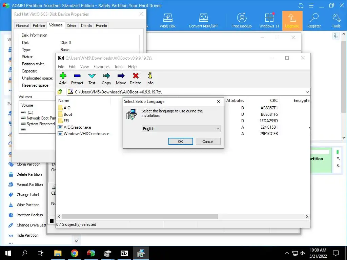Open Convert MBR/GPT tool in AOMEI
Viewport: 347px width, 260px height.
tap(203, 21)
